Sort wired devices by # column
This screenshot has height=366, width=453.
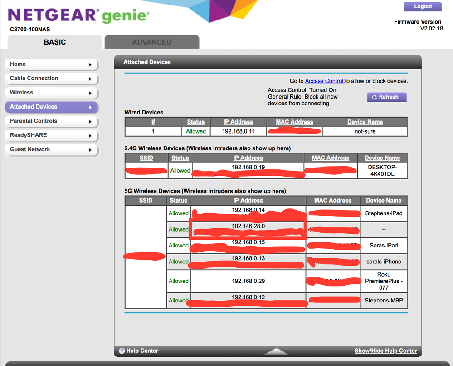pos(153,122)
